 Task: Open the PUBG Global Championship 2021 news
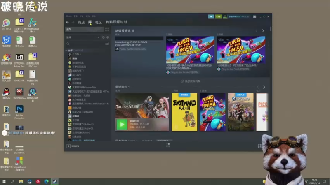pyautogui.click(x=132, y=44)
